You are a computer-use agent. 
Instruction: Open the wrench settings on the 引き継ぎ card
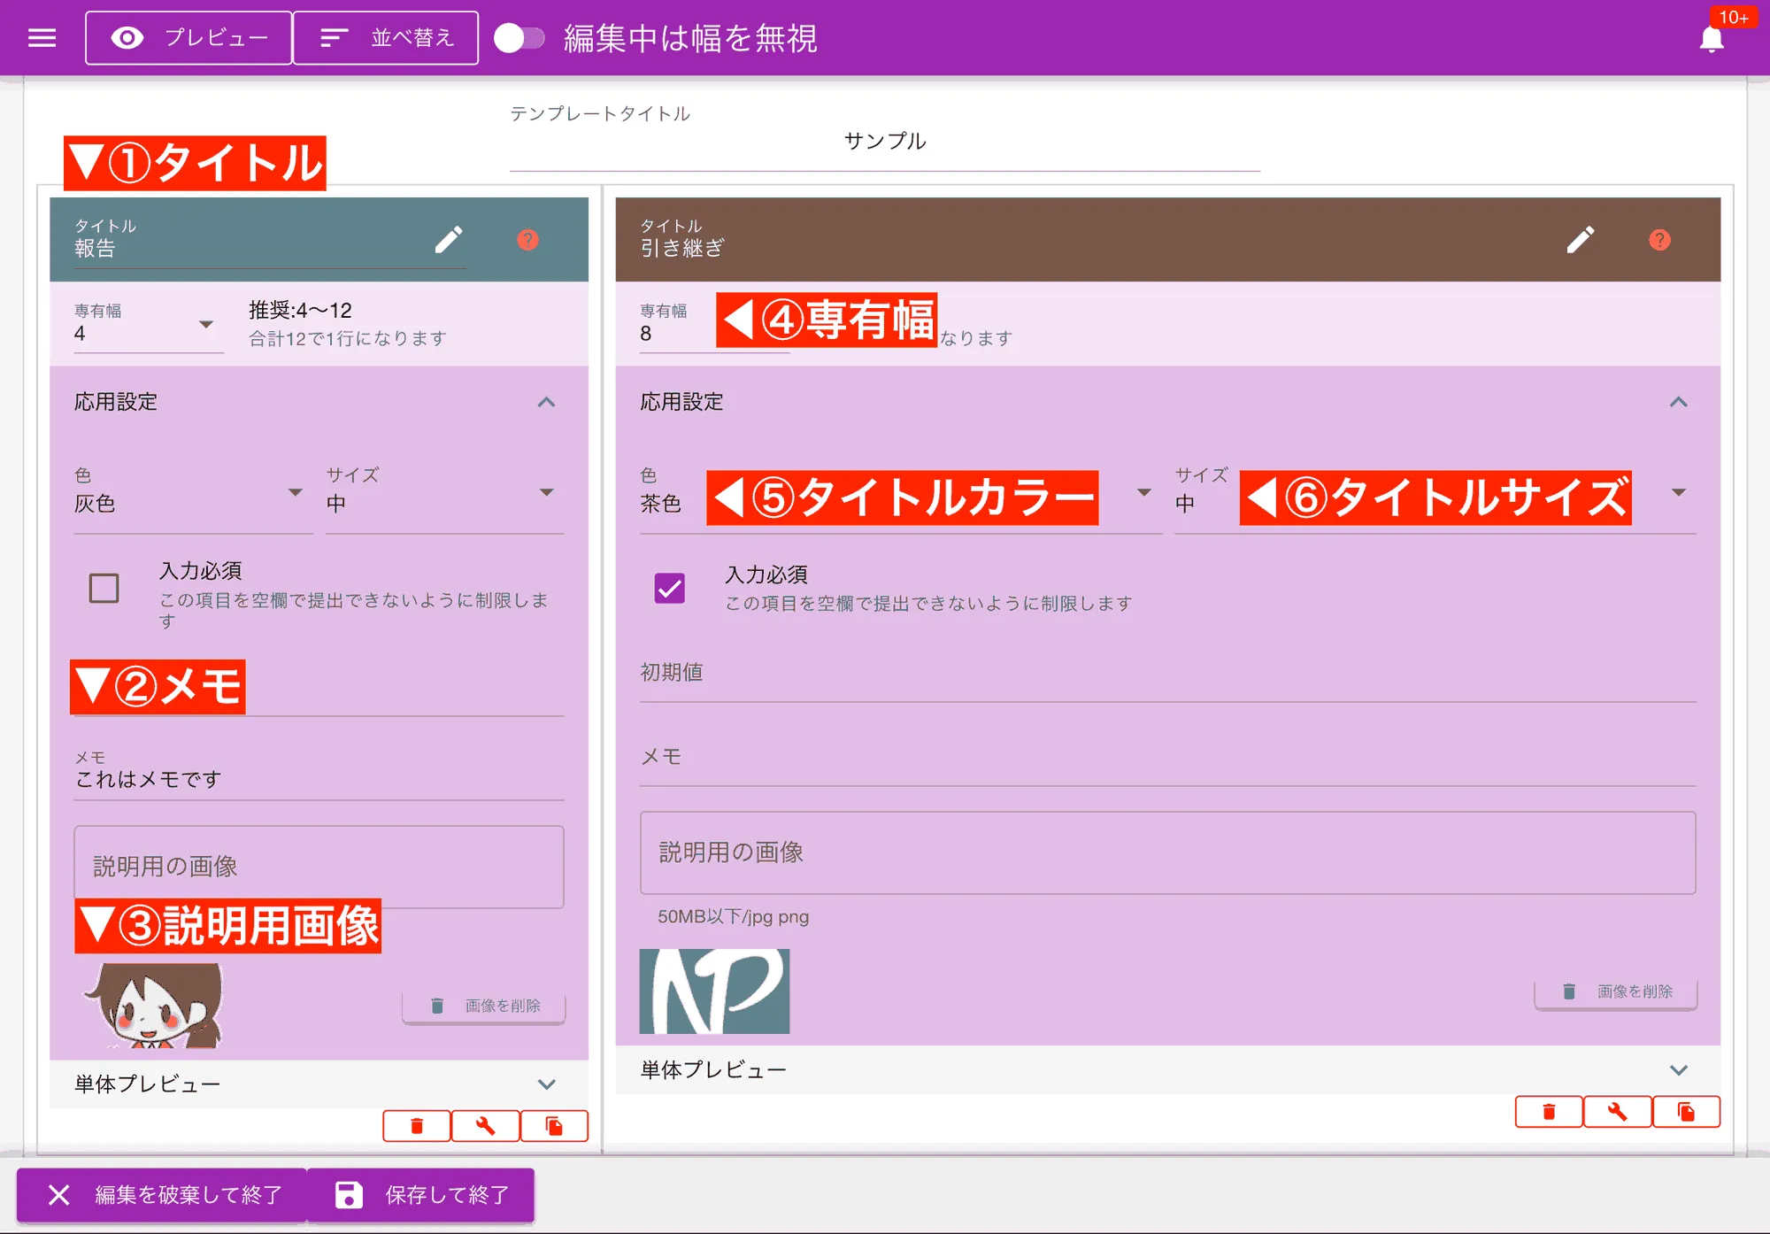[1618, 1111]
